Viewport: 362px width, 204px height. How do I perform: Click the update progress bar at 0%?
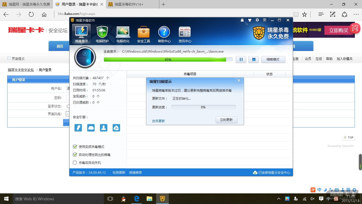pos(203,107)
